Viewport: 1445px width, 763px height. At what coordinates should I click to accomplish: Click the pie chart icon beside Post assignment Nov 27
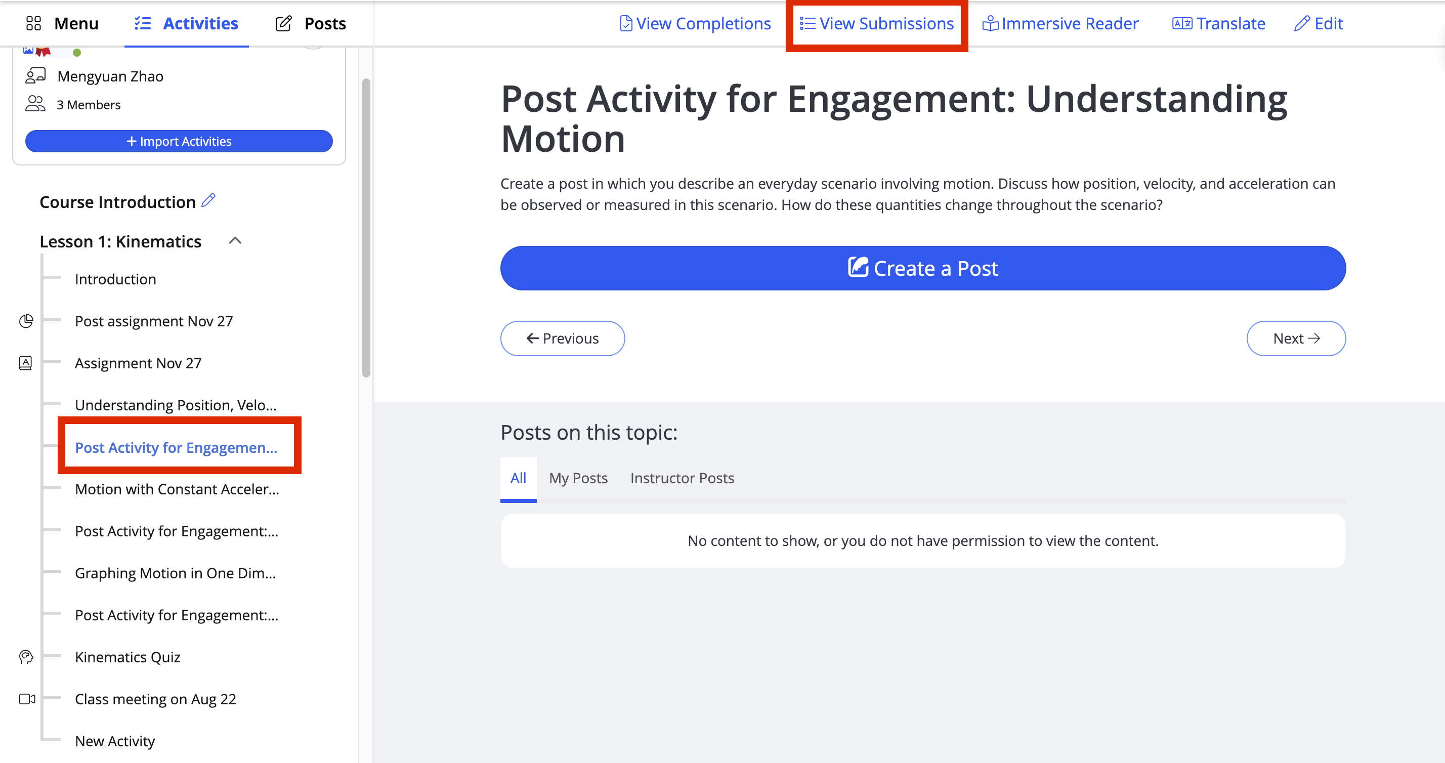[26, 321]
